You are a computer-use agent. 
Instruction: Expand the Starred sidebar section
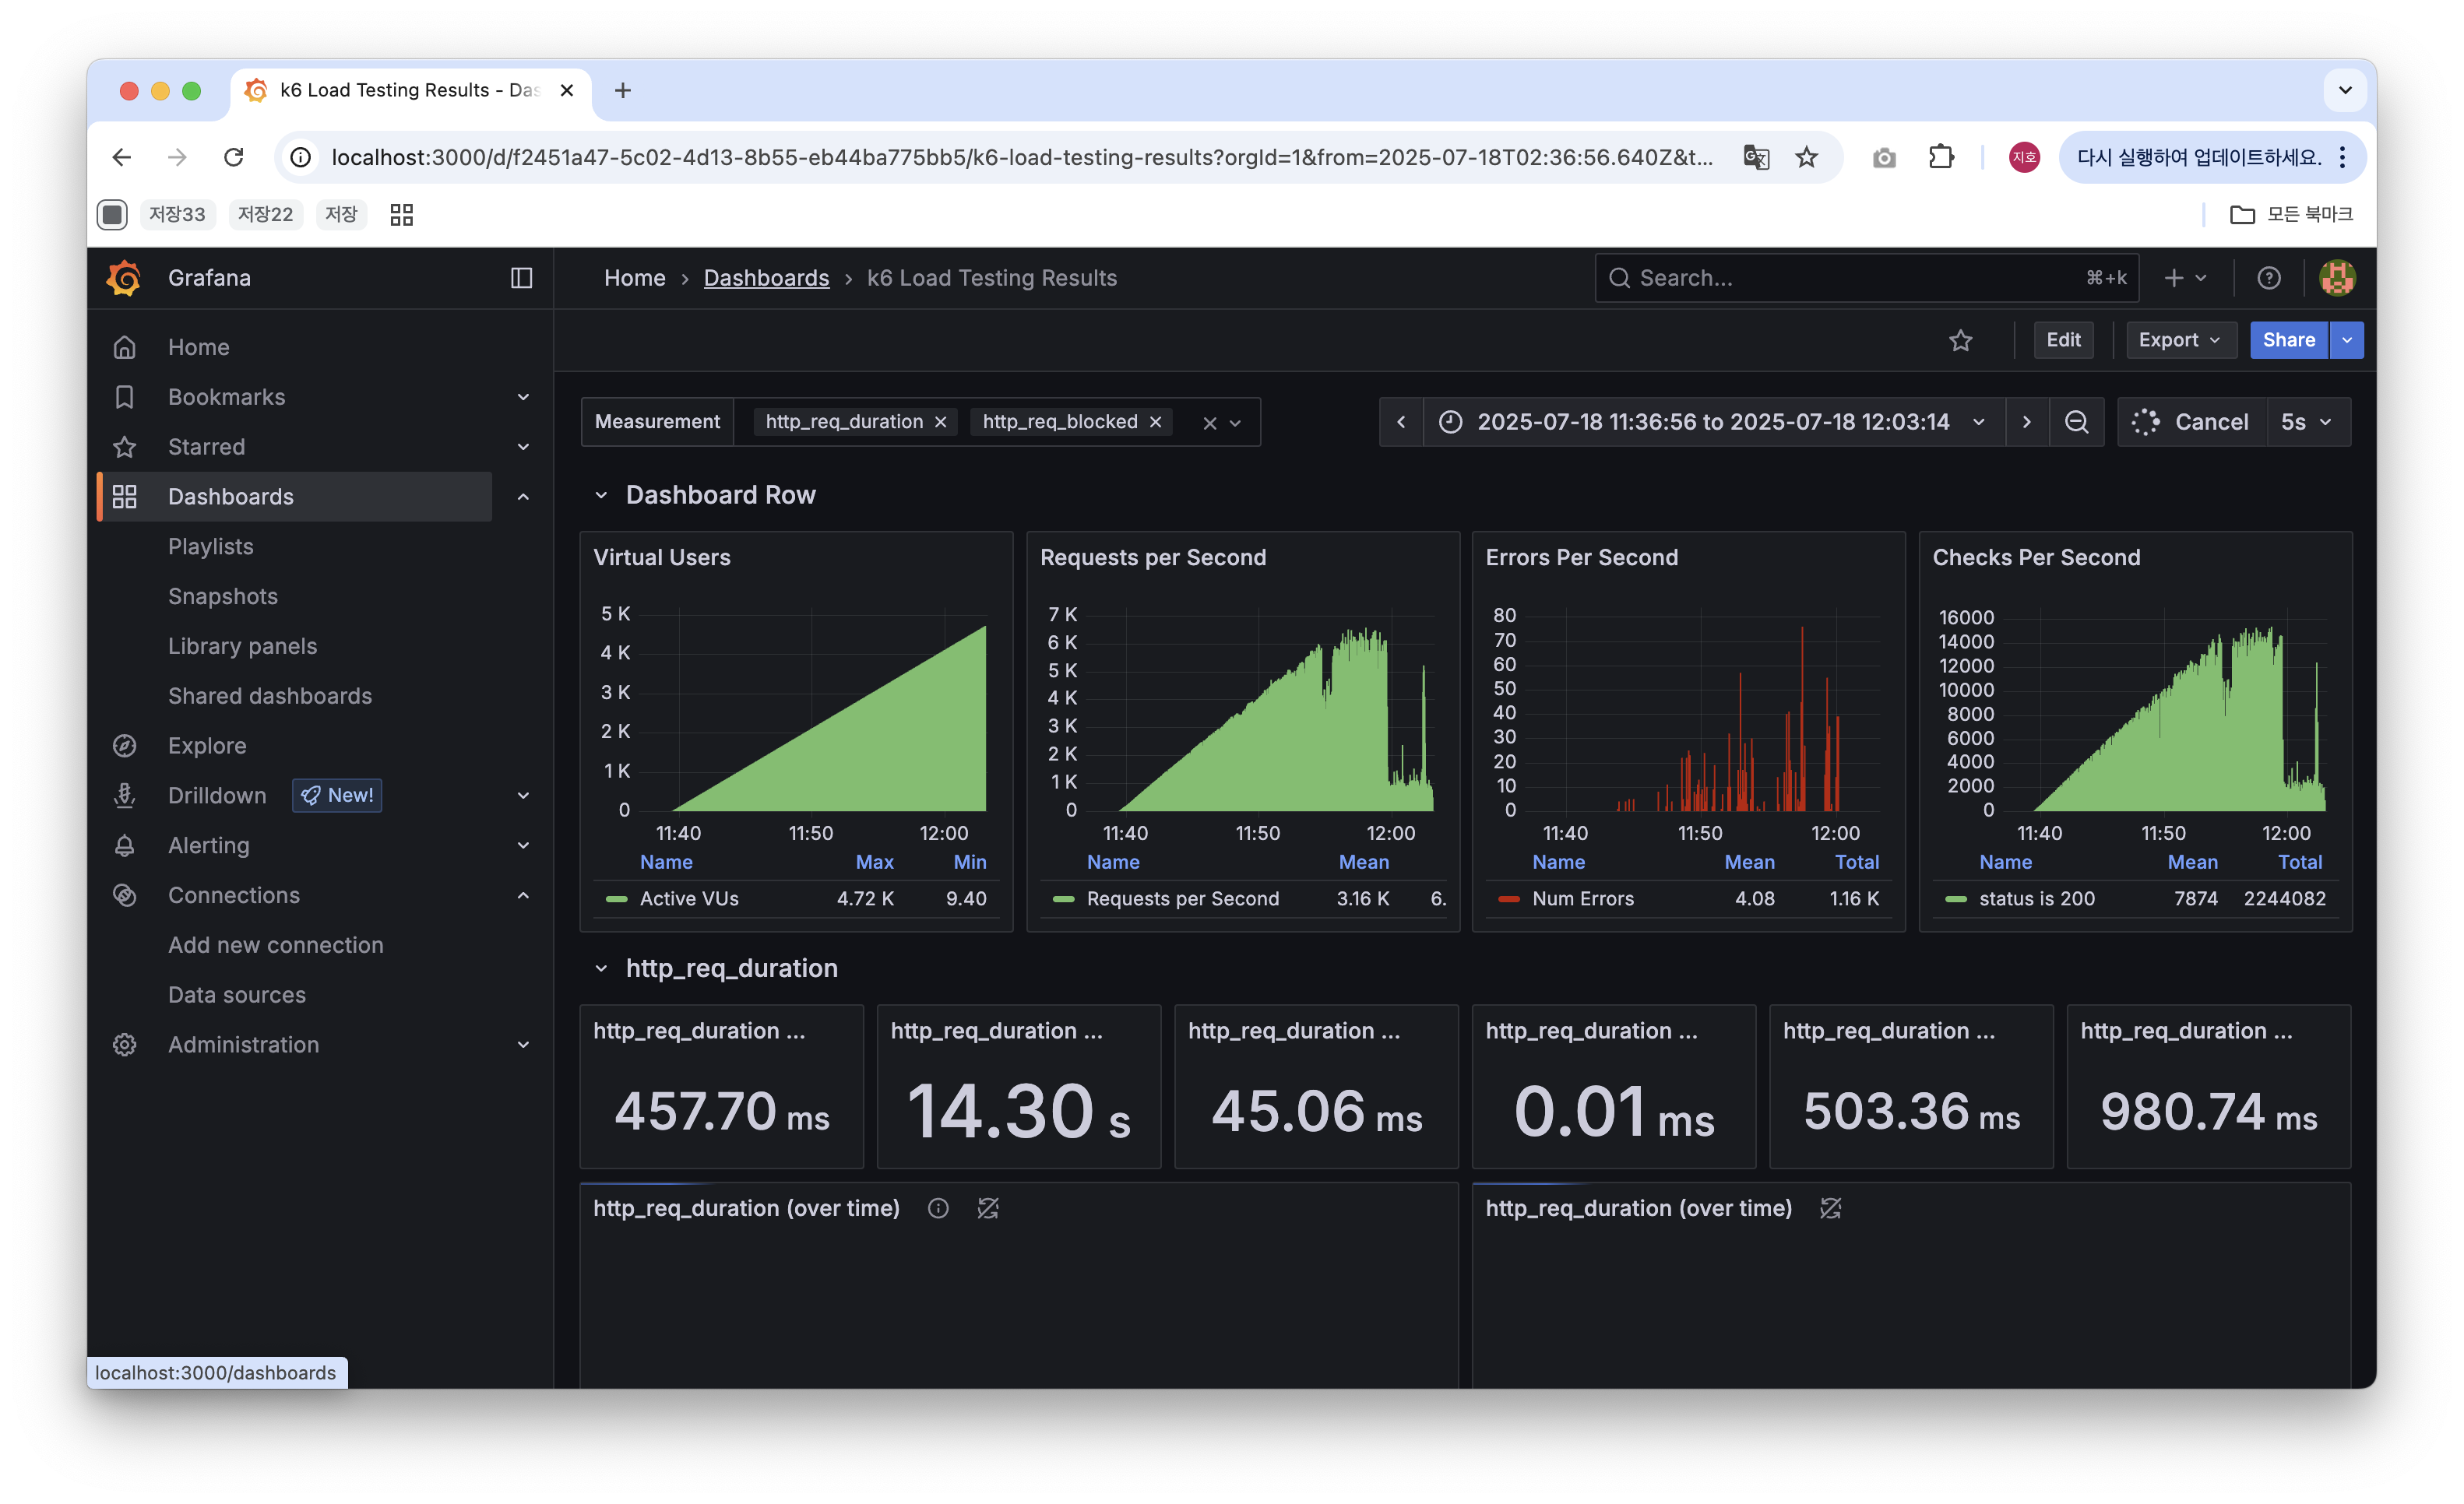pyautogui.click(x=523, y=447)
